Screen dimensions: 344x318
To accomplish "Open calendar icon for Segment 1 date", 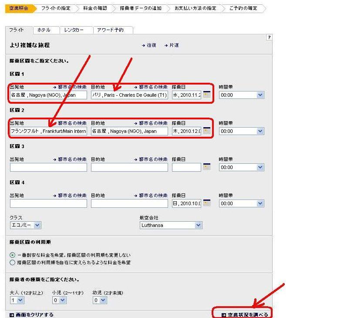I will click(x=207, y=95).
